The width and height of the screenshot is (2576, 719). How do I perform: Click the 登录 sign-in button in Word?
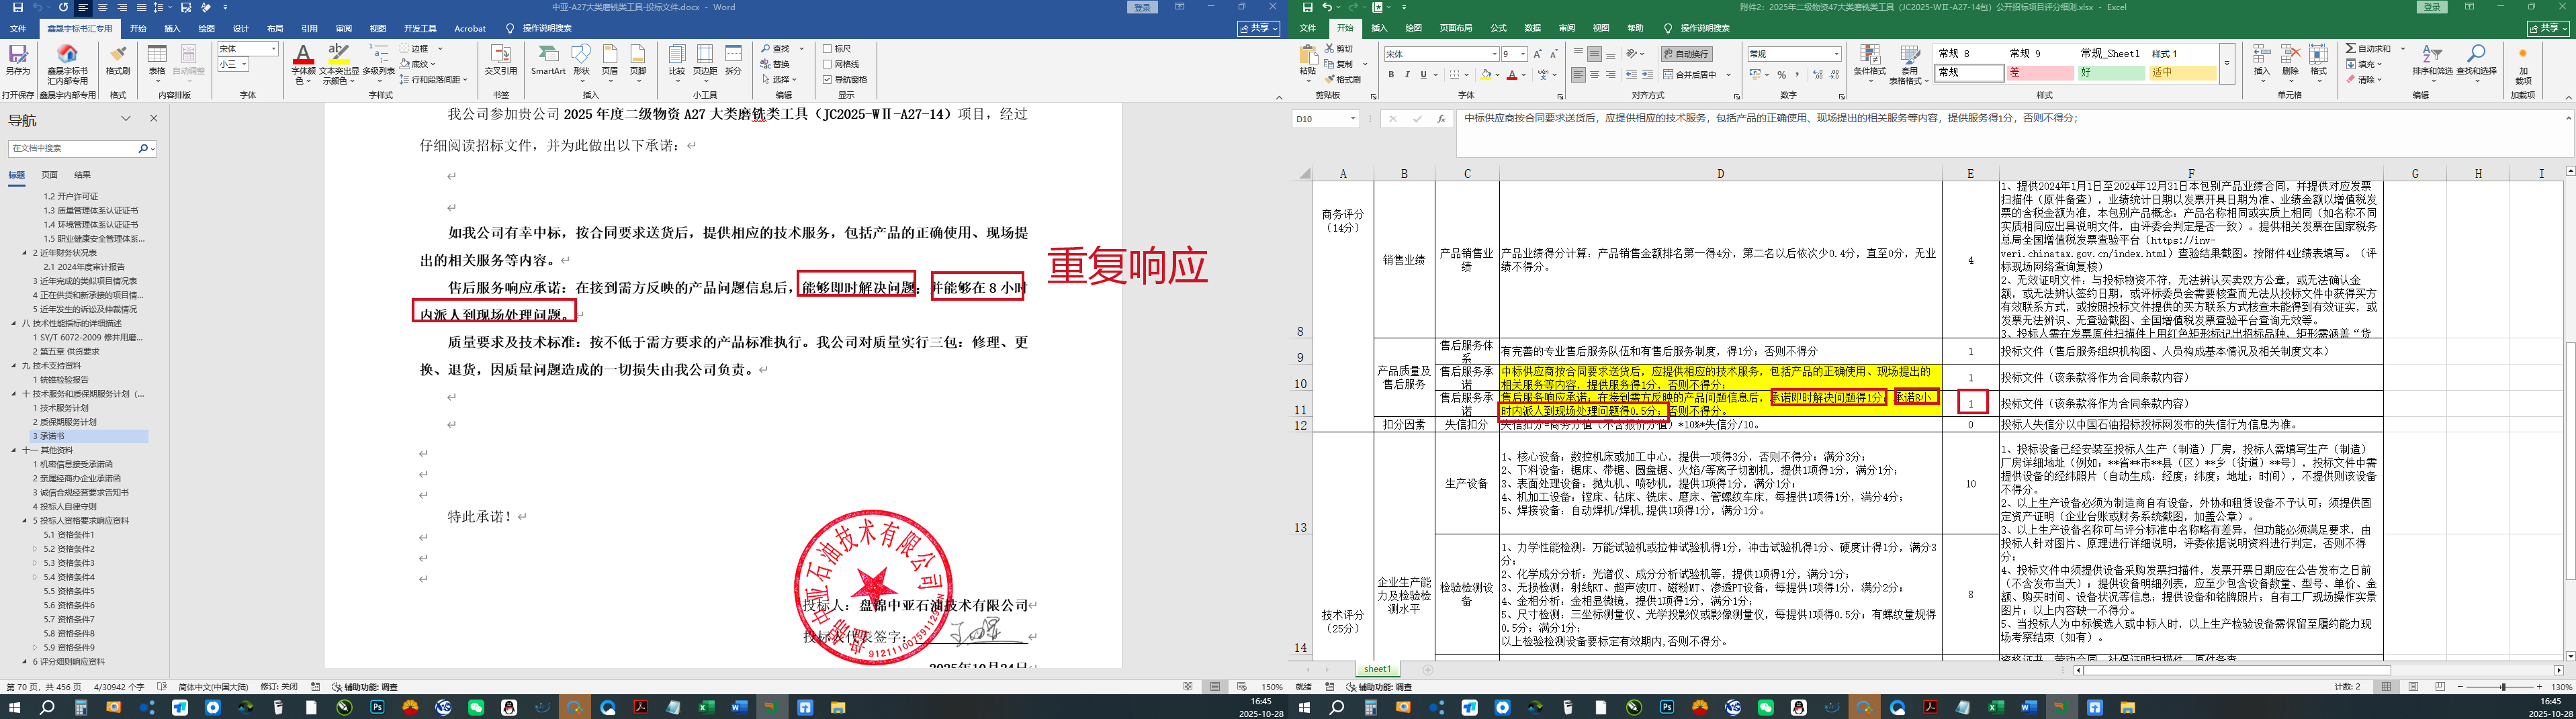point(1142,7)
